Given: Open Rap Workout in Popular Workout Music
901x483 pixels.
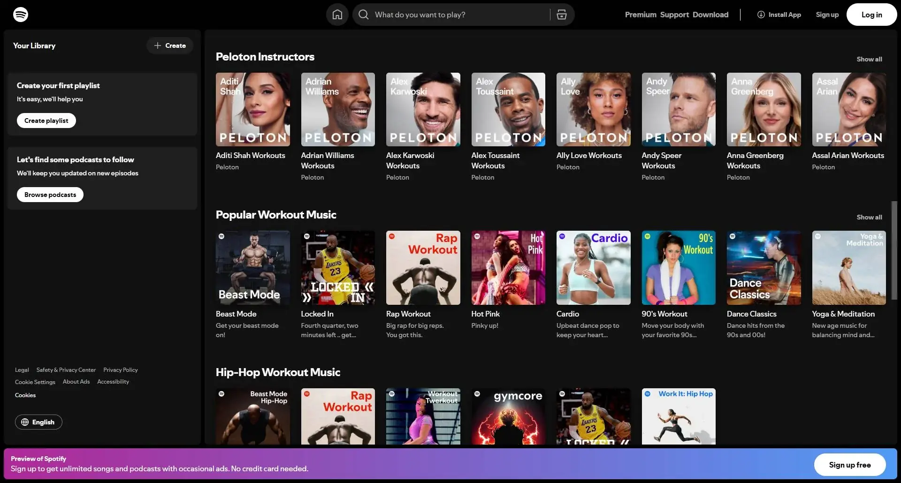Looking at the screenshot, I should 423,268.
